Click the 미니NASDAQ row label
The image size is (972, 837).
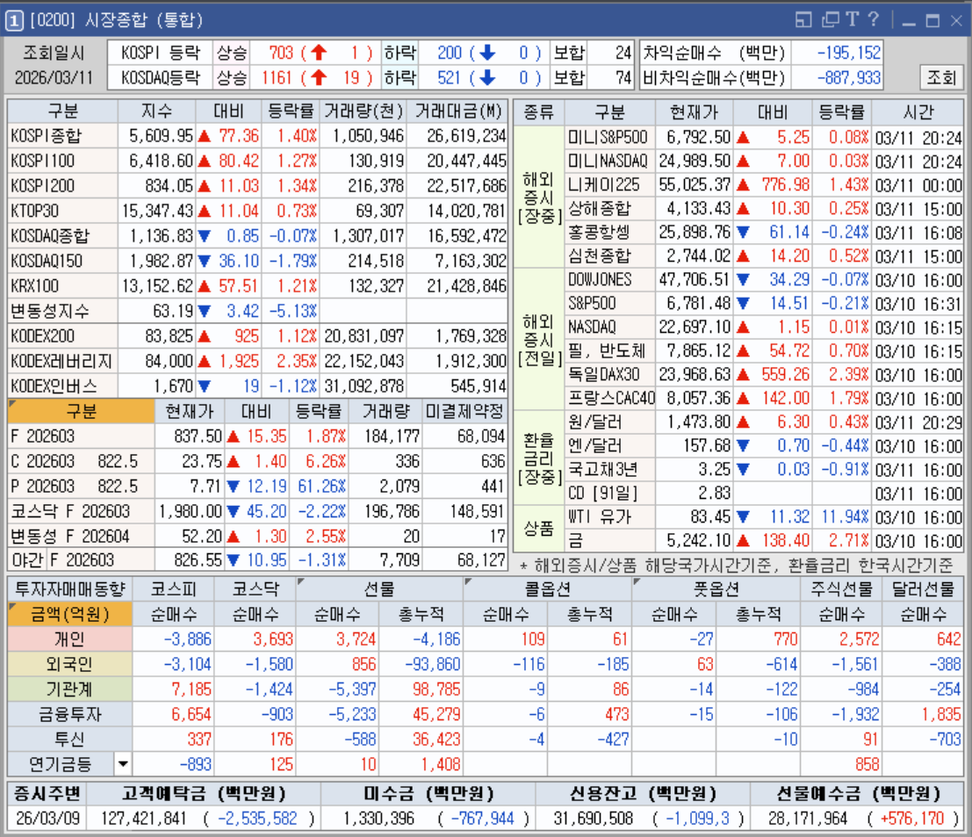click(608, 162)
